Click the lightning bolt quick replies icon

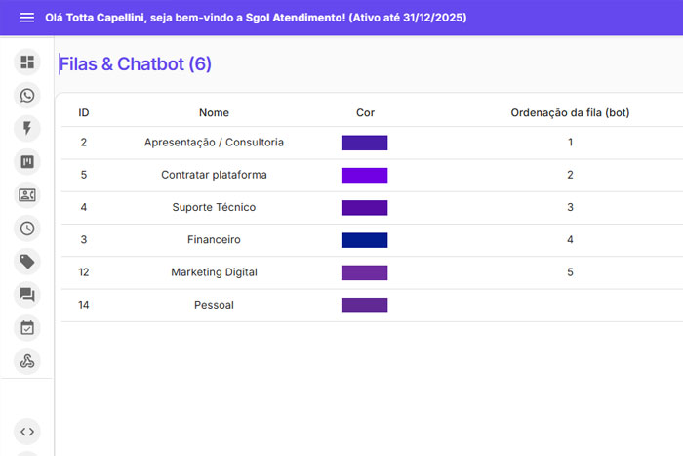point(27,128)
